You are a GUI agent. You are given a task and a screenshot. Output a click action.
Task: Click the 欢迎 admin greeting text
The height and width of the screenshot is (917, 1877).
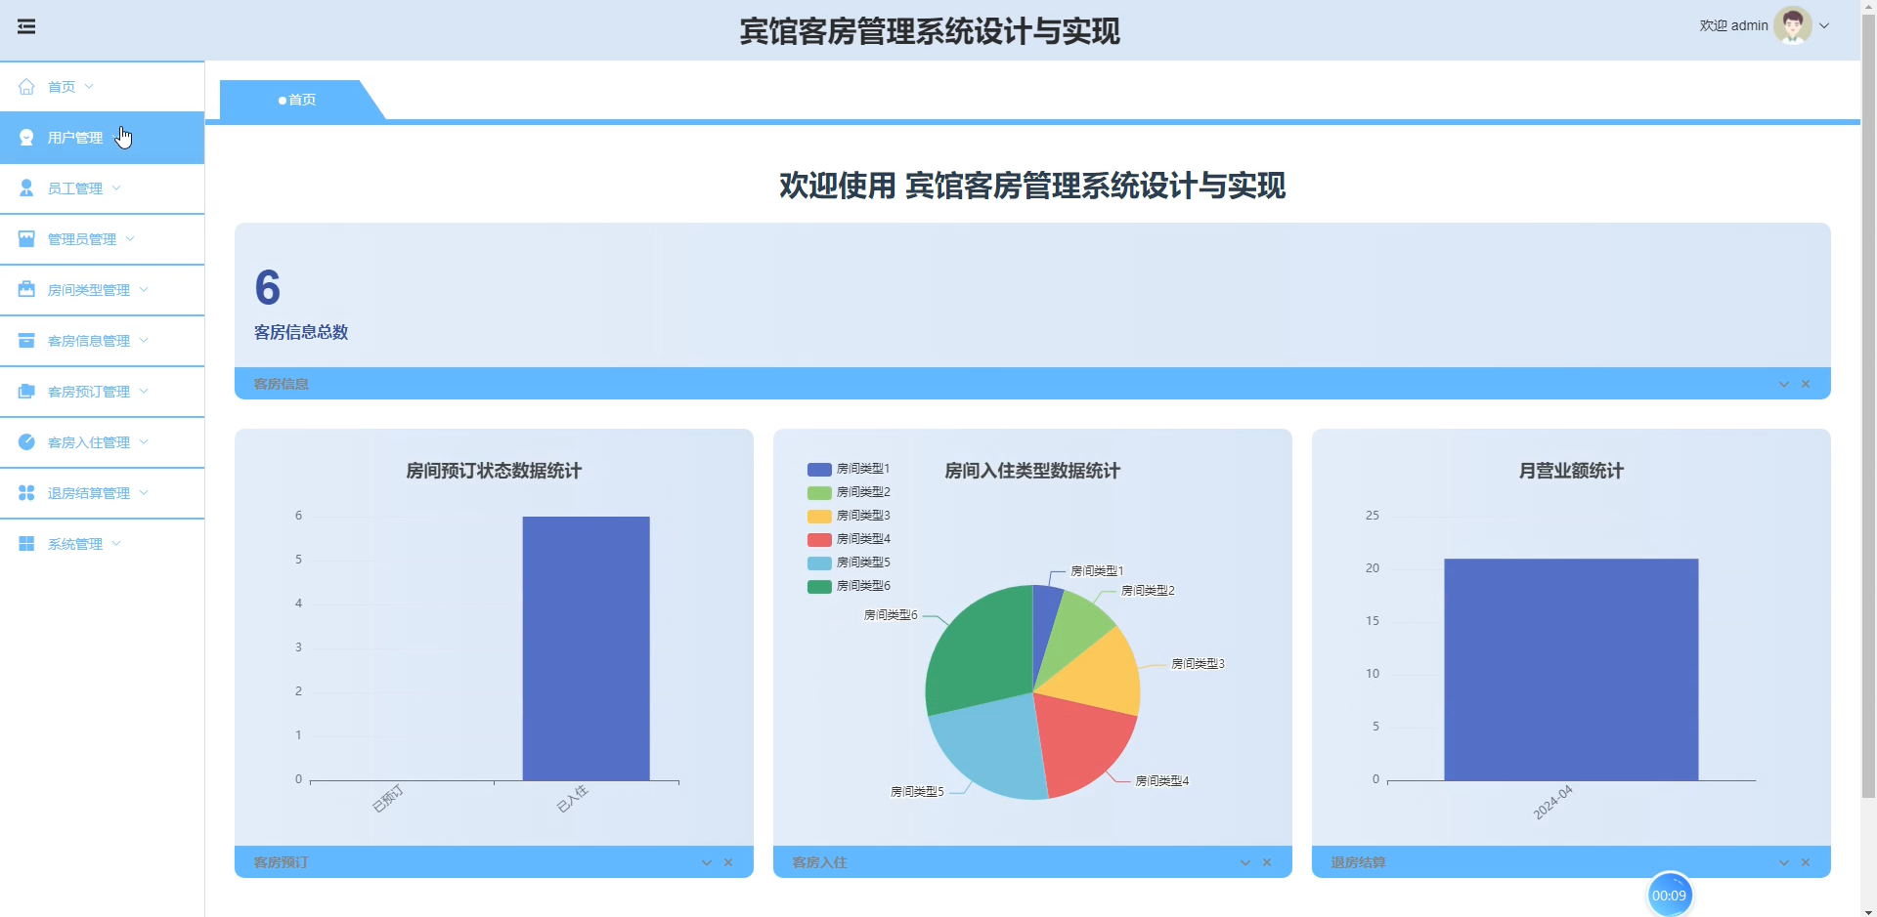pyautogui.click(x=1733, y=25)
